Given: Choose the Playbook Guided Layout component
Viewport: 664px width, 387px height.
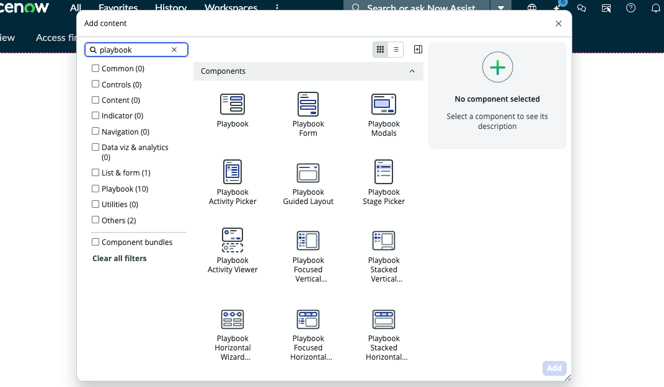Looking at the screenshot, I should tap(308, 184).
